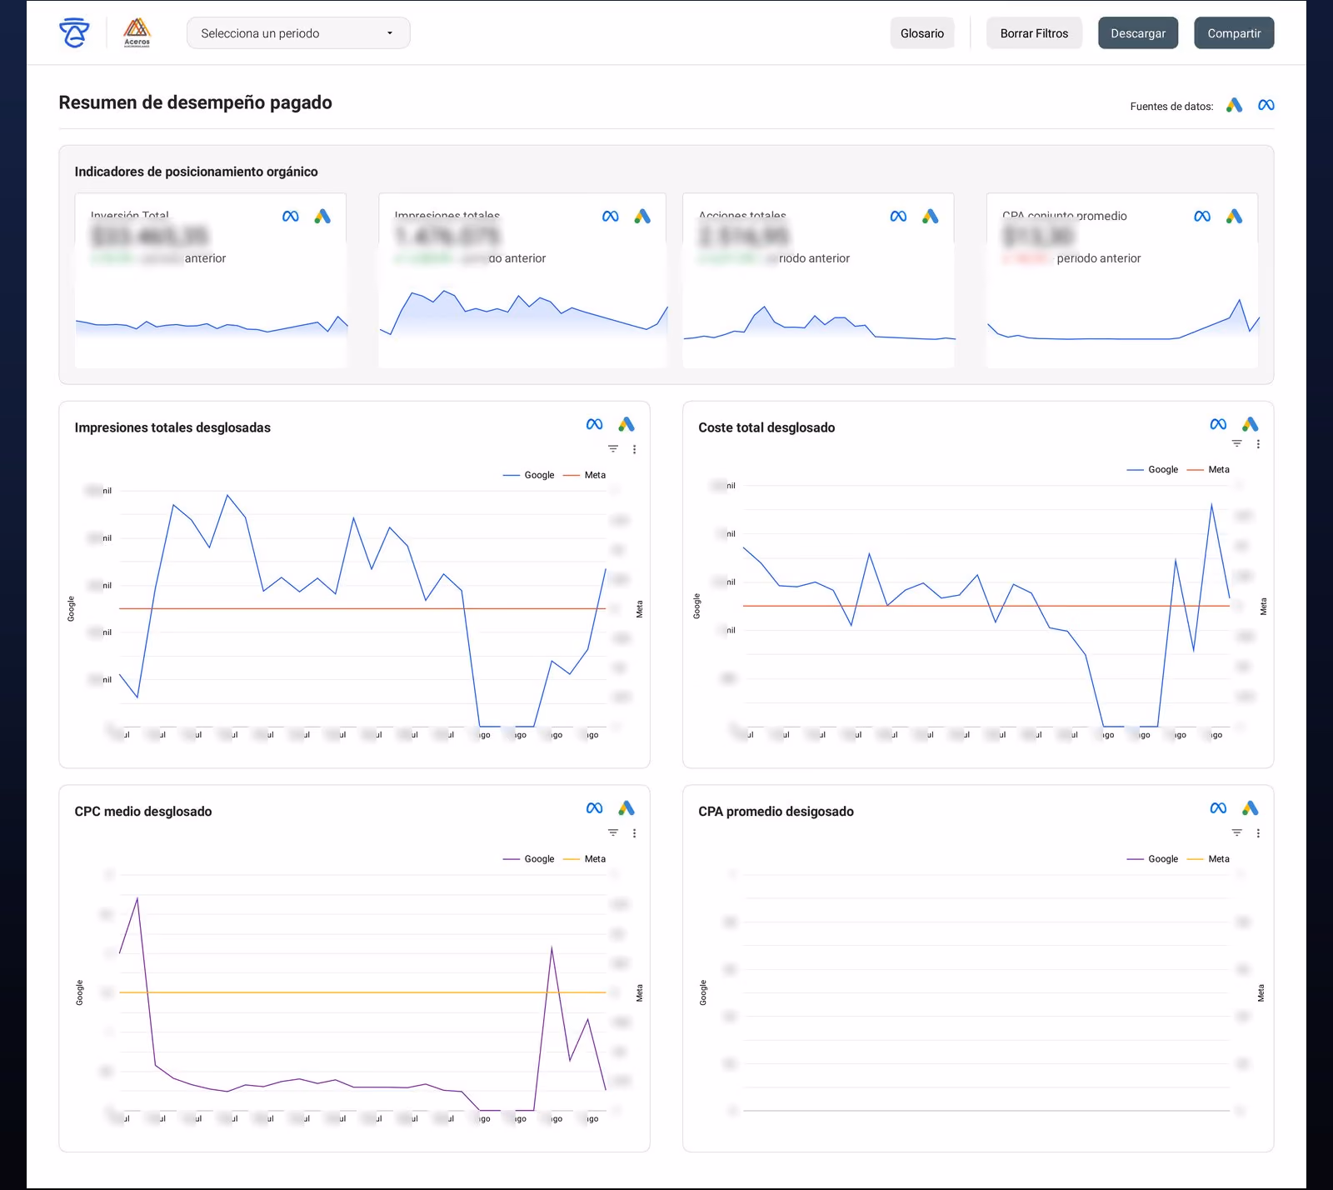Open filter icon on Coste total desglosado chart
Image resolution: width=1333 pixels, height=1190 pixels.
(x=1237, y=443)
